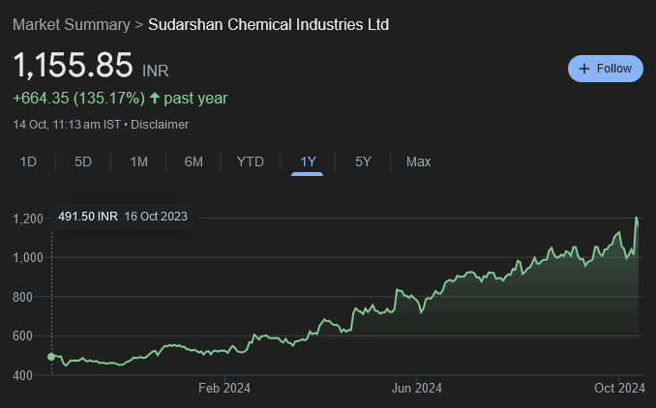Show the Max range chart
656x408 pixels.
pyautogui.click(x=418, y=161)
